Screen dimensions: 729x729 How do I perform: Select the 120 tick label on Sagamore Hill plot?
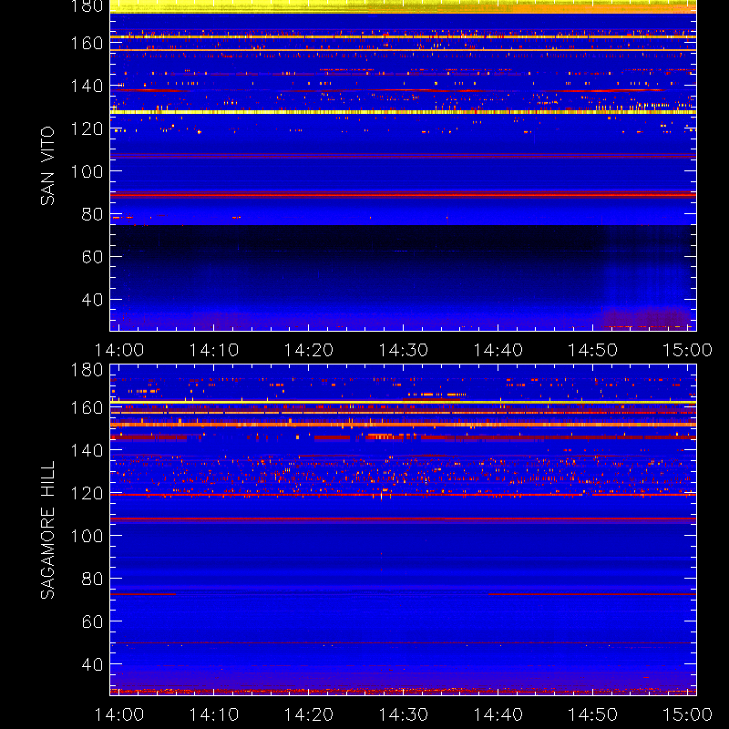click(87, 493)
